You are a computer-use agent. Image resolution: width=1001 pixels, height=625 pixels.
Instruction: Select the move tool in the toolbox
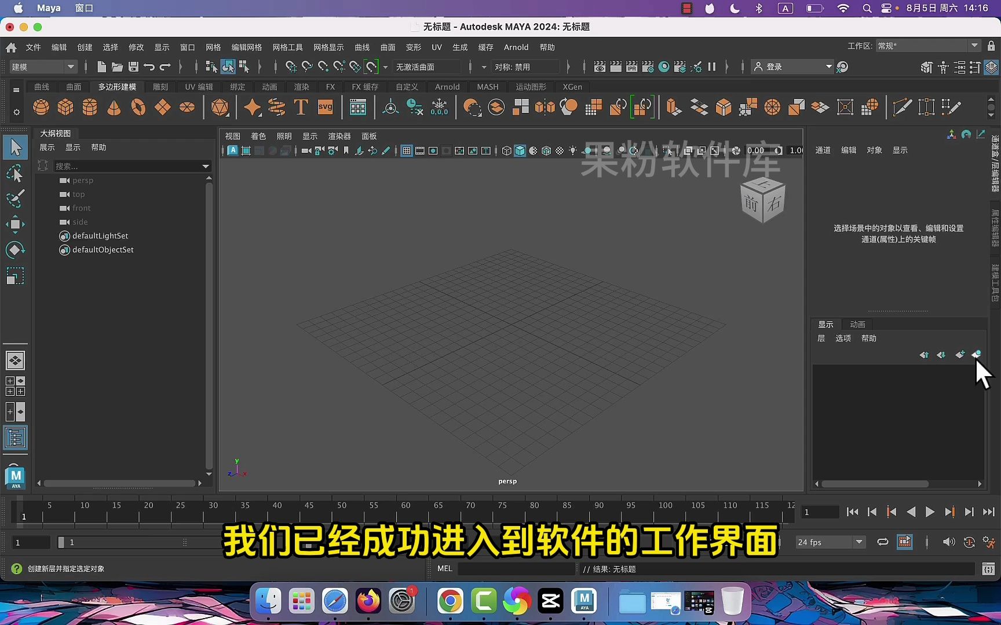pyautogui.click(x=15, y=224)
